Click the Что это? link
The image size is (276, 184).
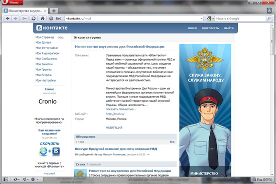[49, 173]
